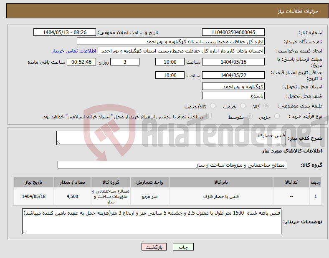The image size is (329, 258).
Task: Select the متوسط purchase type radio
Action: pos(250,116)
